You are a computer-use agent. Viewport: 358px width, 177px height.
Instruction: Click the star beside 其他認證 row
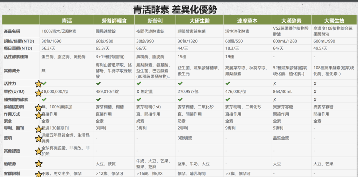tap(38, 151)
